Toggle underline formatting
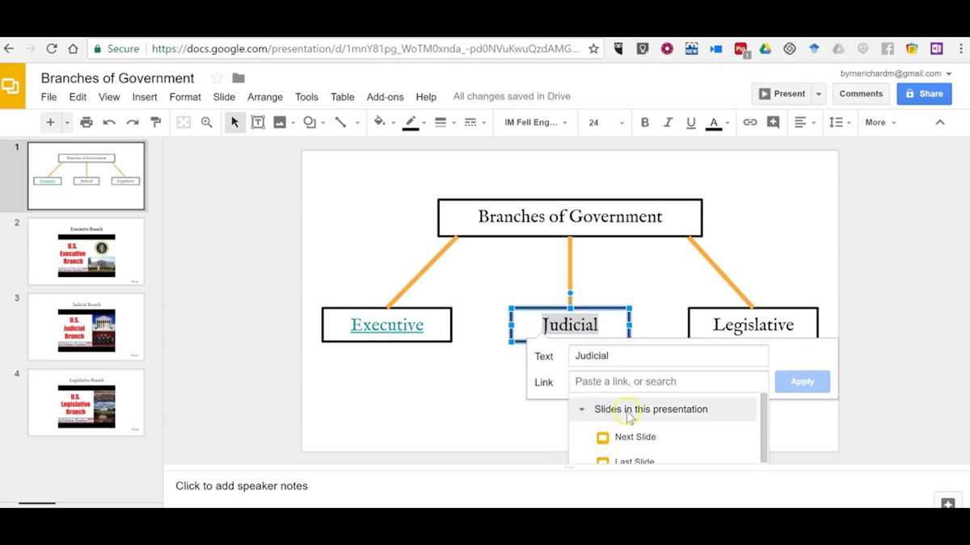Viewport: 970px width, 545px height. [x=690, y=123]
